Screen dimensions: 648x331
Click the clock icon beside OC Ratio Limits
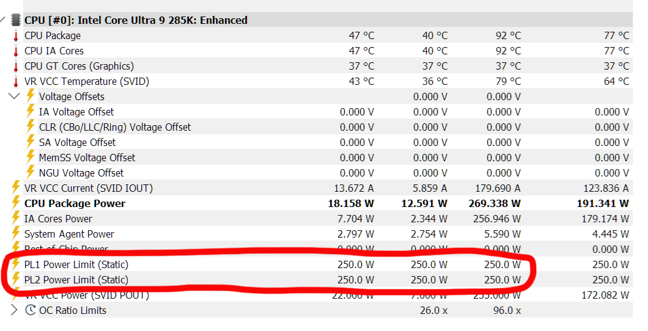pyautogui.click(x=30, y=310)
